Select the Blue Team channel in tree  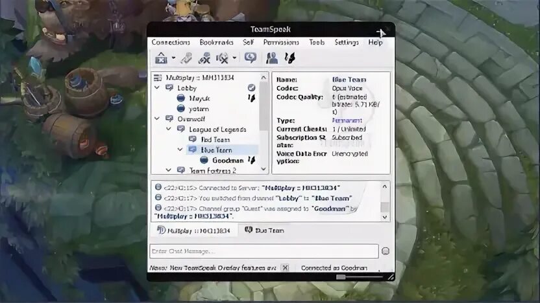(216, 150)
